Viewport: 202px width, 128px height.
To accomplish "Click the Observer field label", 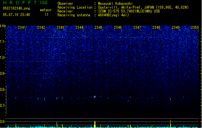I will tap(65, 4).
